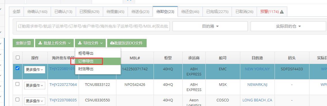The image size is (327, 106).
Task: Open order link THJY220708035
Action: pyautogui.click(x=63, y=100)
